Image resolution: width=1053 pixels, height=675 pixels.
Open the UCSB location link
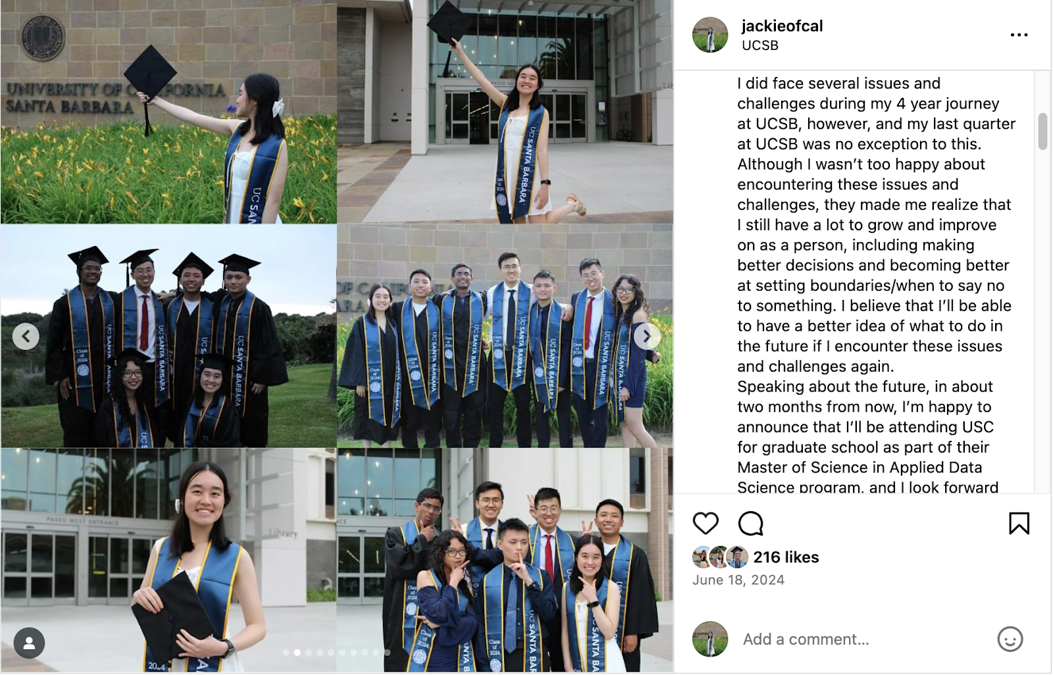[760, 45]
